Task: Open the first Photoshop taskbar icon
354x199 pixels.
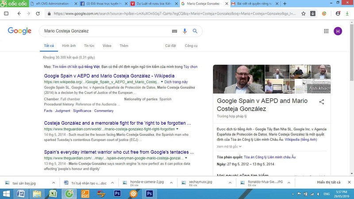Action: (117, 194)
